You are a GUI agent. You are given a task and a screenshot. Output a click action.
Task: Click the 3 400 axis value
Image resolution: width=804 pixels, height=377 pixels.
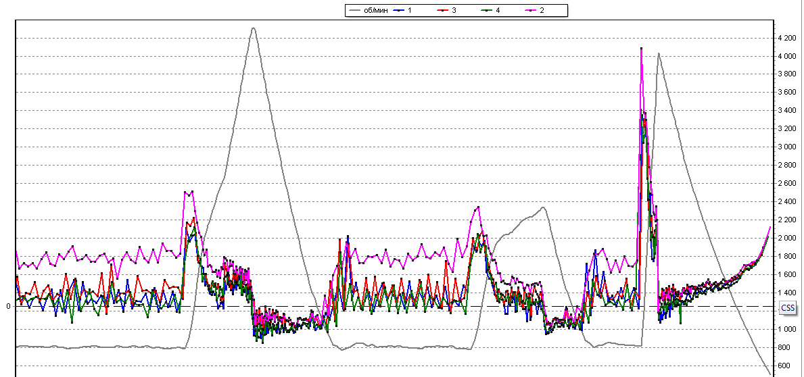click(x=788, y=111)
